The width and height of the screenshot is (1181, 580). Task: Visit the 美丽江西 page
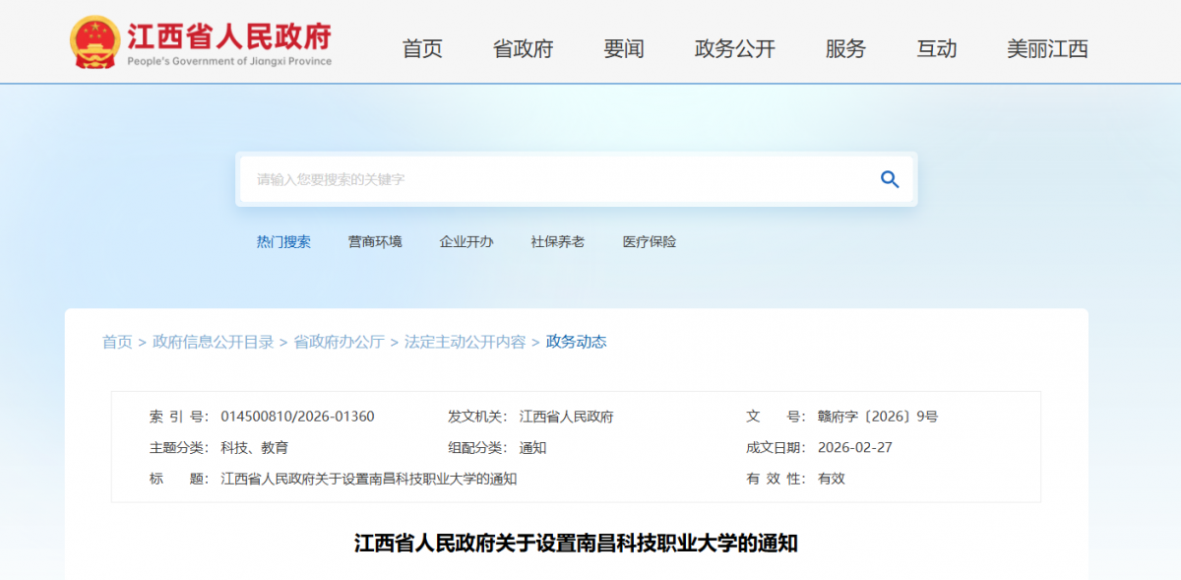1047,49
